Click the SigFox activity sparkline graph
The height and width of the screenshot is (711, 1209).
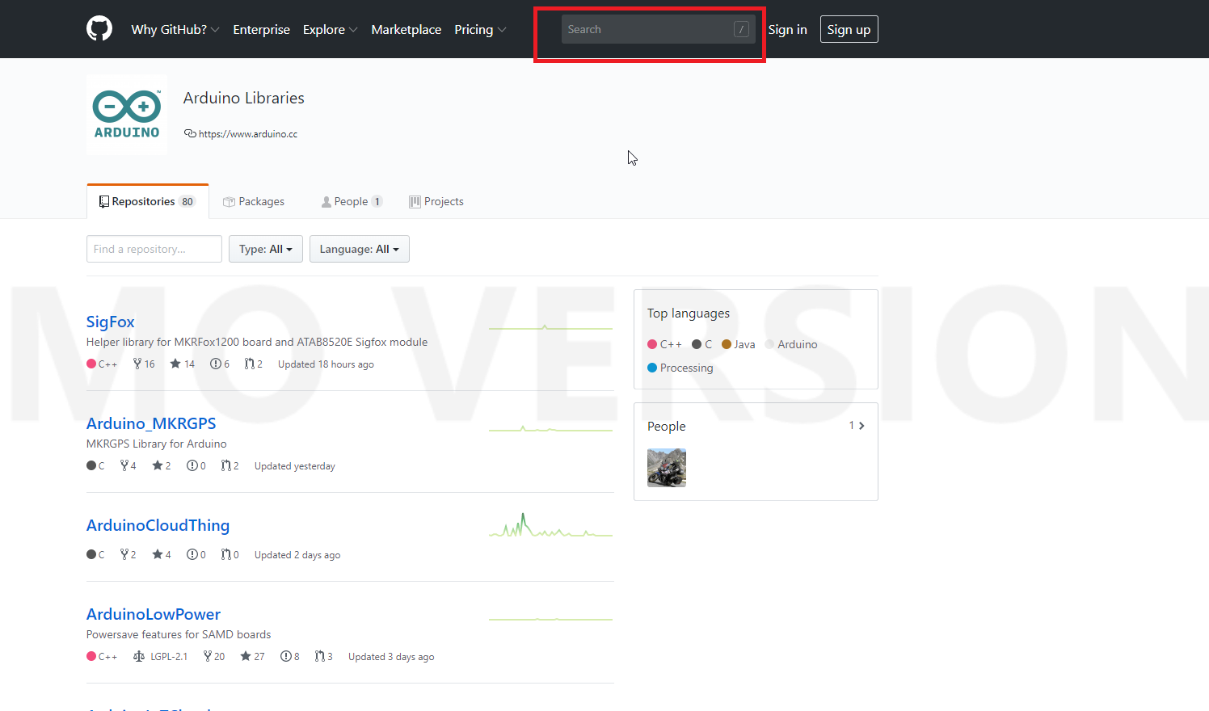(x=551, y=327)
